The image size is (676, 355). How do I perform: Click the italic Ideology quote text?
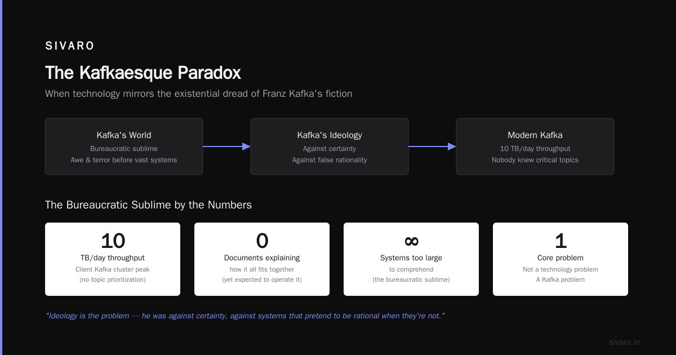(245, 316)
